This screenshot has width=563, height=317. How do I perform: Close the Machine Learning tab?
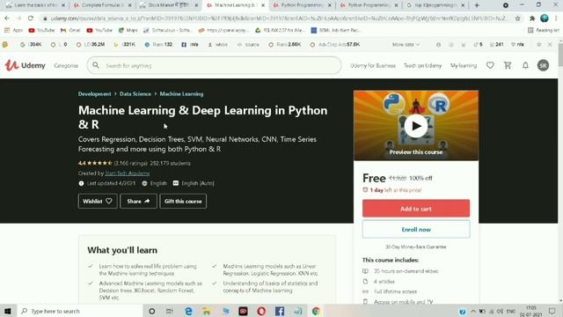pos(263,5)
